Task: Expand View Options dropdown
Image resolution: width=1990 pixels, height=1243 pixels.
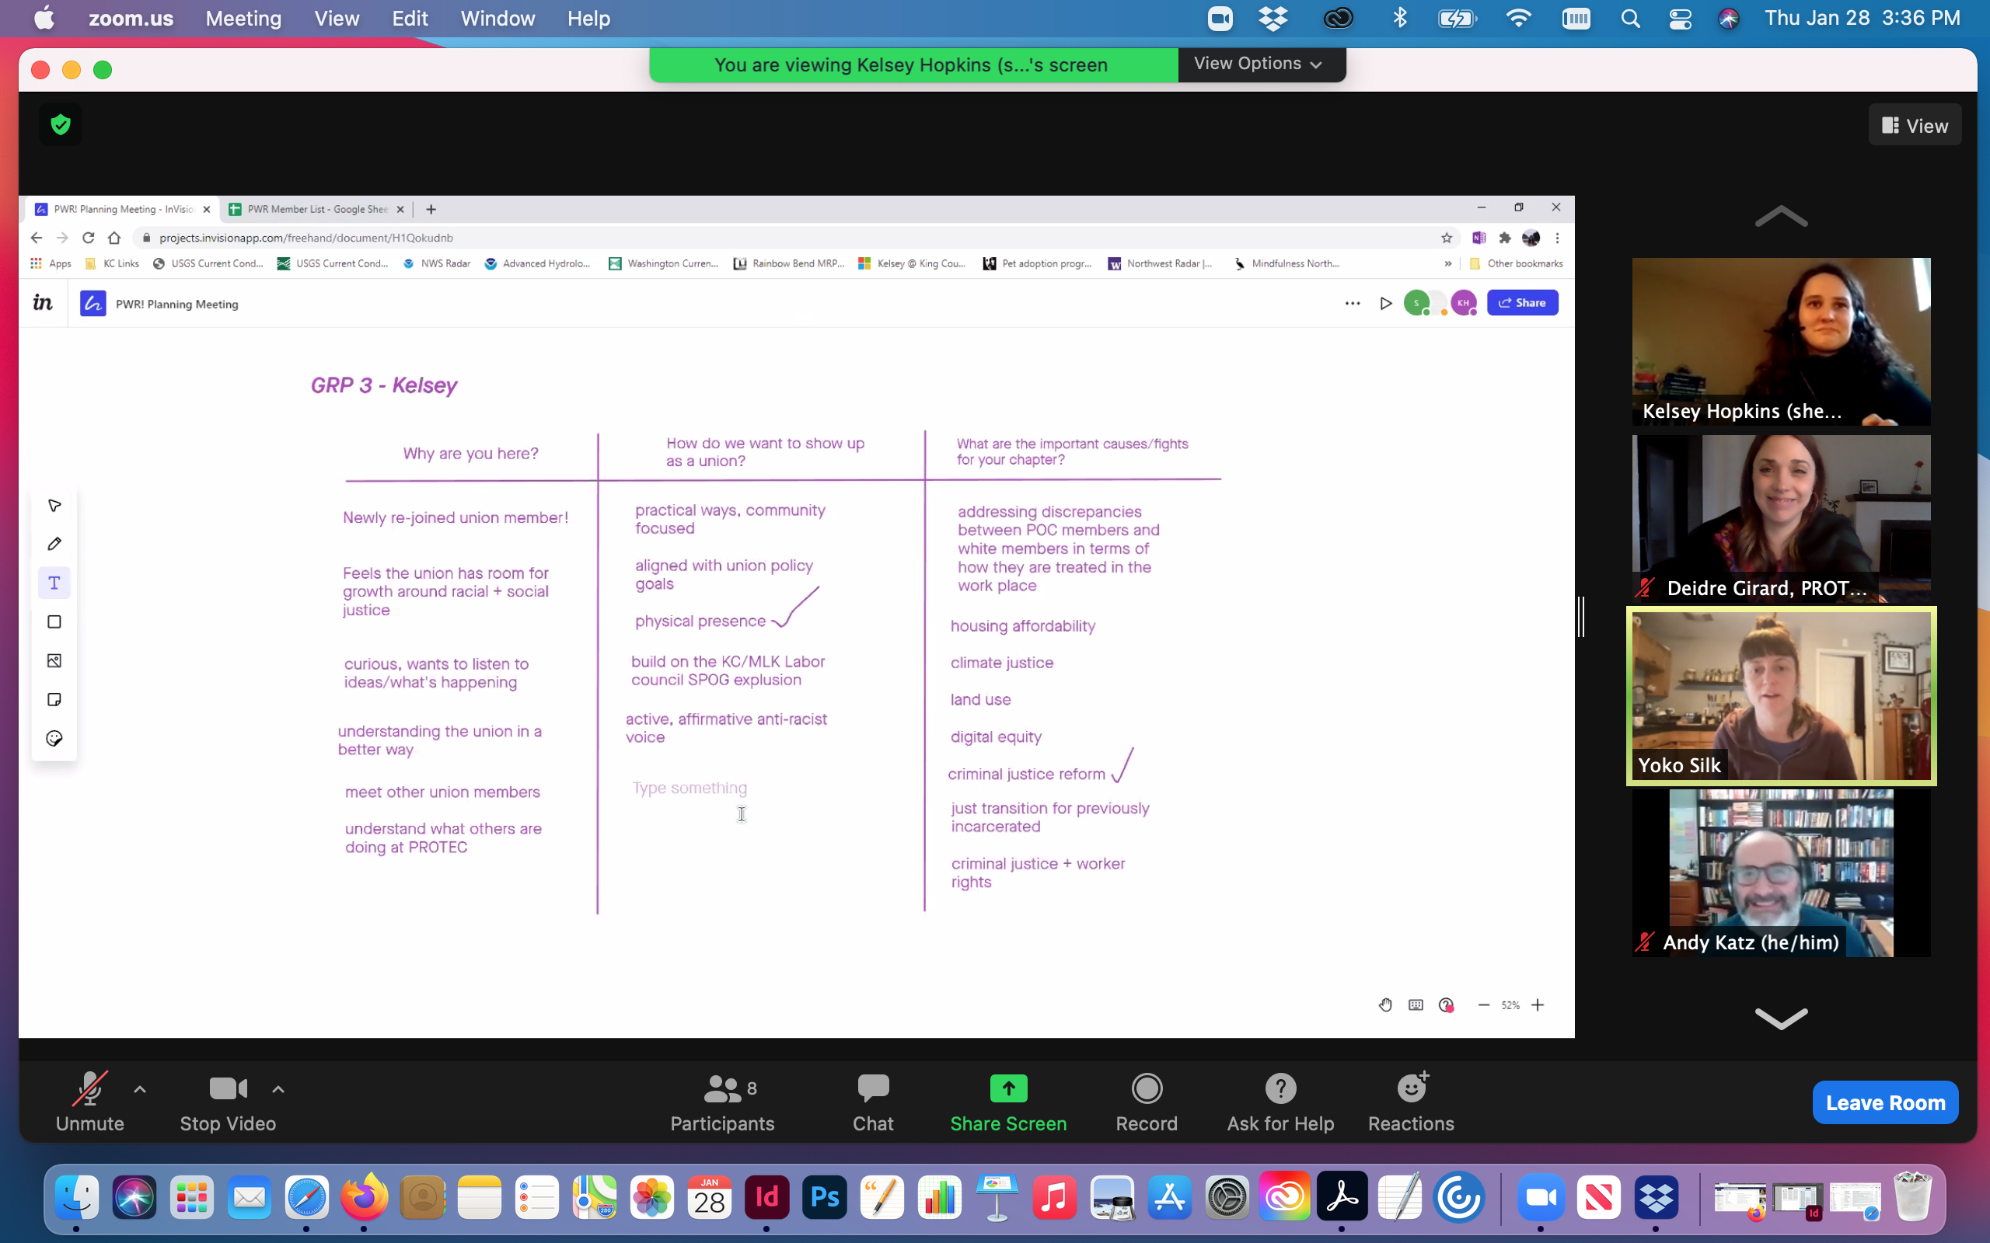Action: click(x=1259, y=64)
